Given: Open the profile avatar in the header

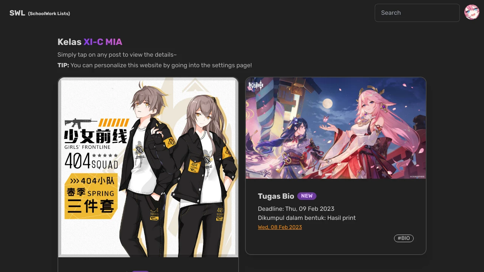Looking at the screenshot, I should point(472,12).
